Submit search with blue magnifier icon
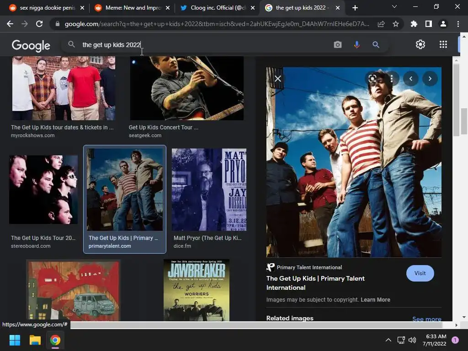468x351 pixels. 376,45
